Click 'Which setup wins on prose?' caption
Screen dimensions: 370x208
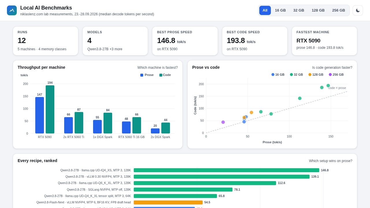pyautogui.click(x=331, y=161)
